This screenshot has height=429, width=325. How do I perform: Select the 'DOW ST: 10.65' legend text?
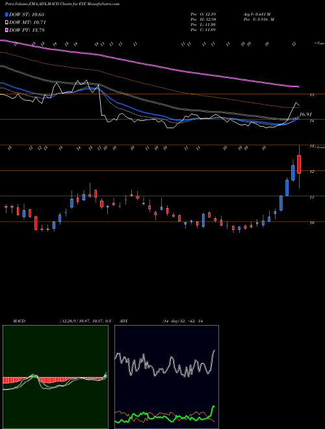coord(27,14)
